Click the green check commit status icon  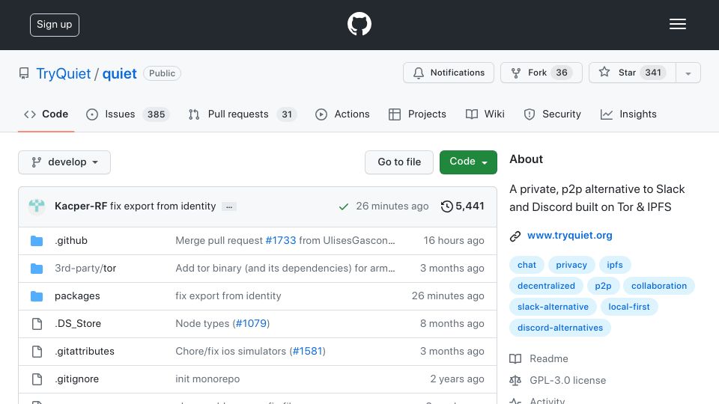344,206
